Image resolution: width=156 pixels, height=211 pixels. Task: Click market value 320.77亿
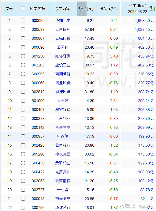click(146, 83)
